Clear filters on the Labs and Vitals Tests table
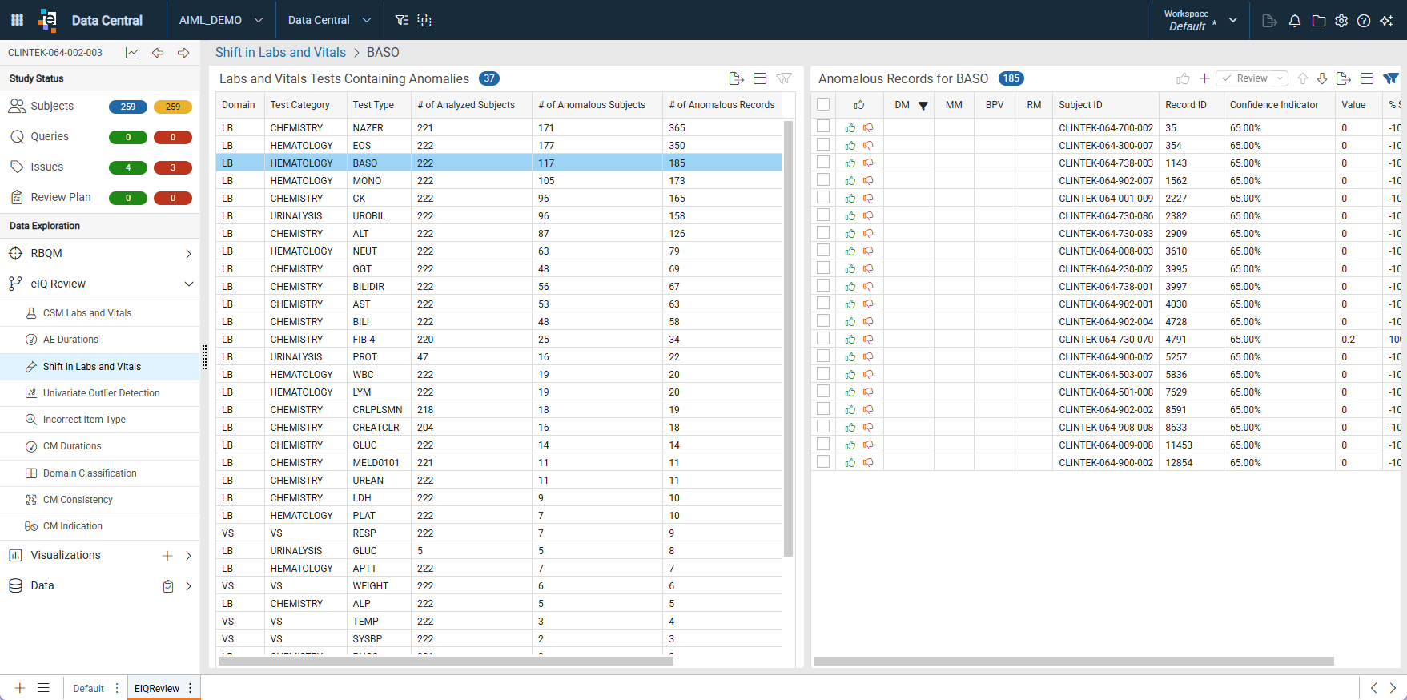 (x=784, y=78)
